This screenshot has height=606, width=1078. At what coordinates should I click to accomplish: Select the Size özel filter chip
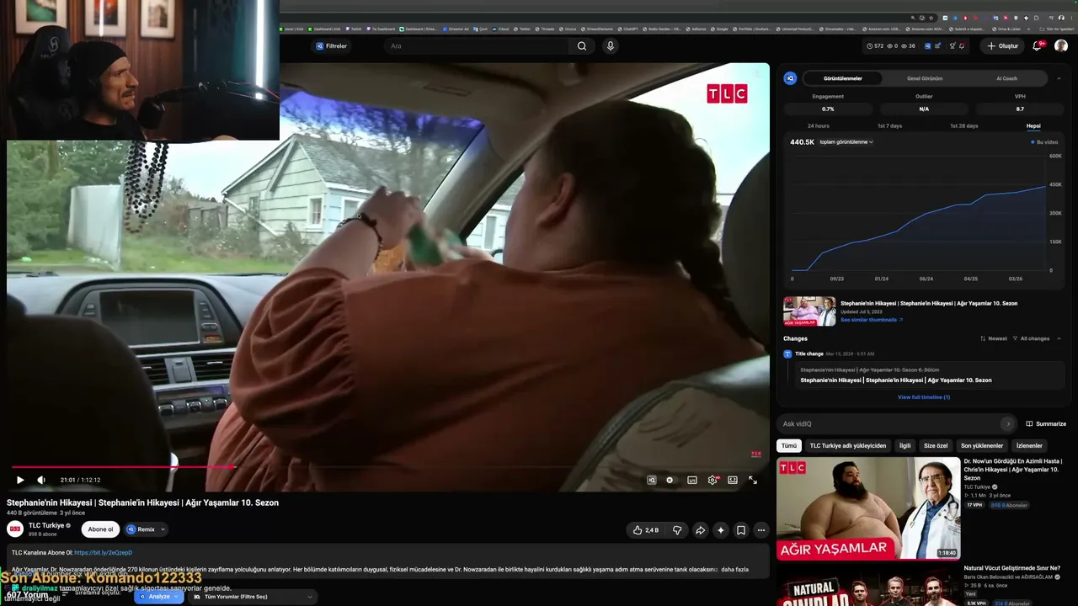point(936,446)
